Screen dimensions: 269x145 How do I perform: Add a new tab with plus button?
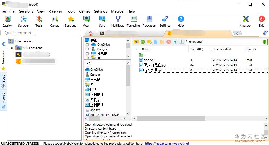click(238, 33)
